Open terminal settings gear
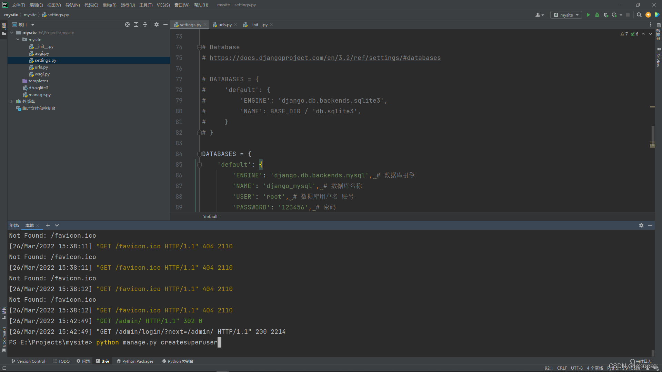Screen dimensions: 662x372 point(641,225)
